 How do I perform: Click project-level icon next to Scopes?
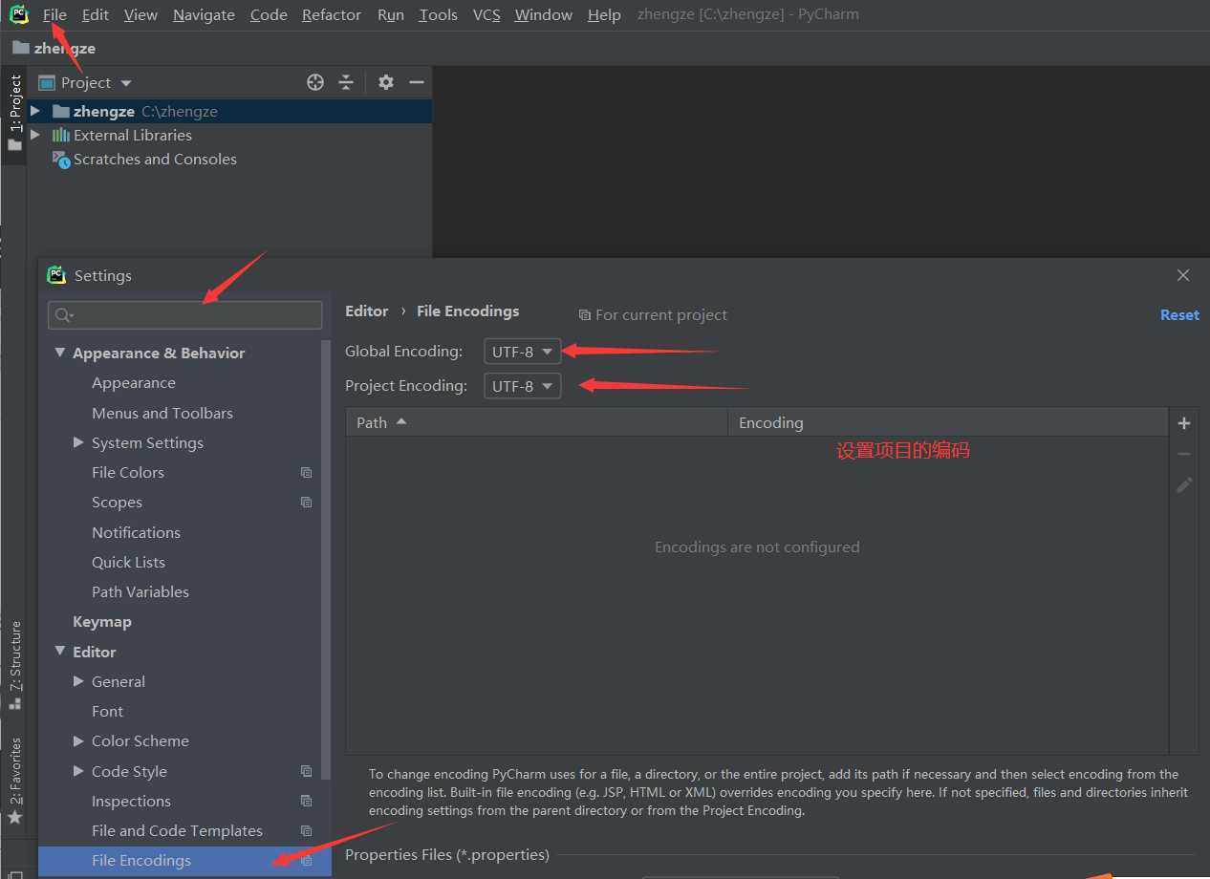306,503
